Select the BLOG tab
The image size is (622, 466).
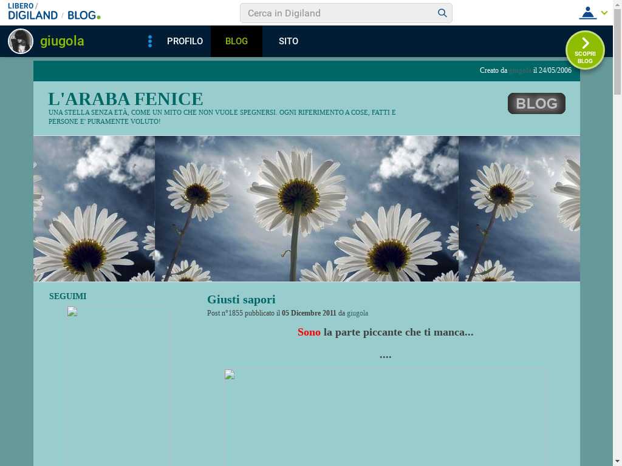coord(236,41)
